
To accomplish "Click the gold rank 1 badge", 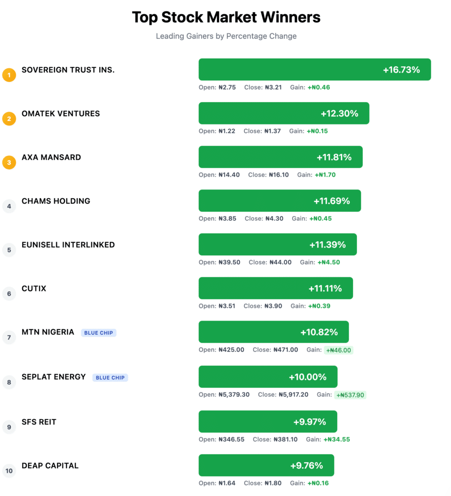I will point(9,75).
